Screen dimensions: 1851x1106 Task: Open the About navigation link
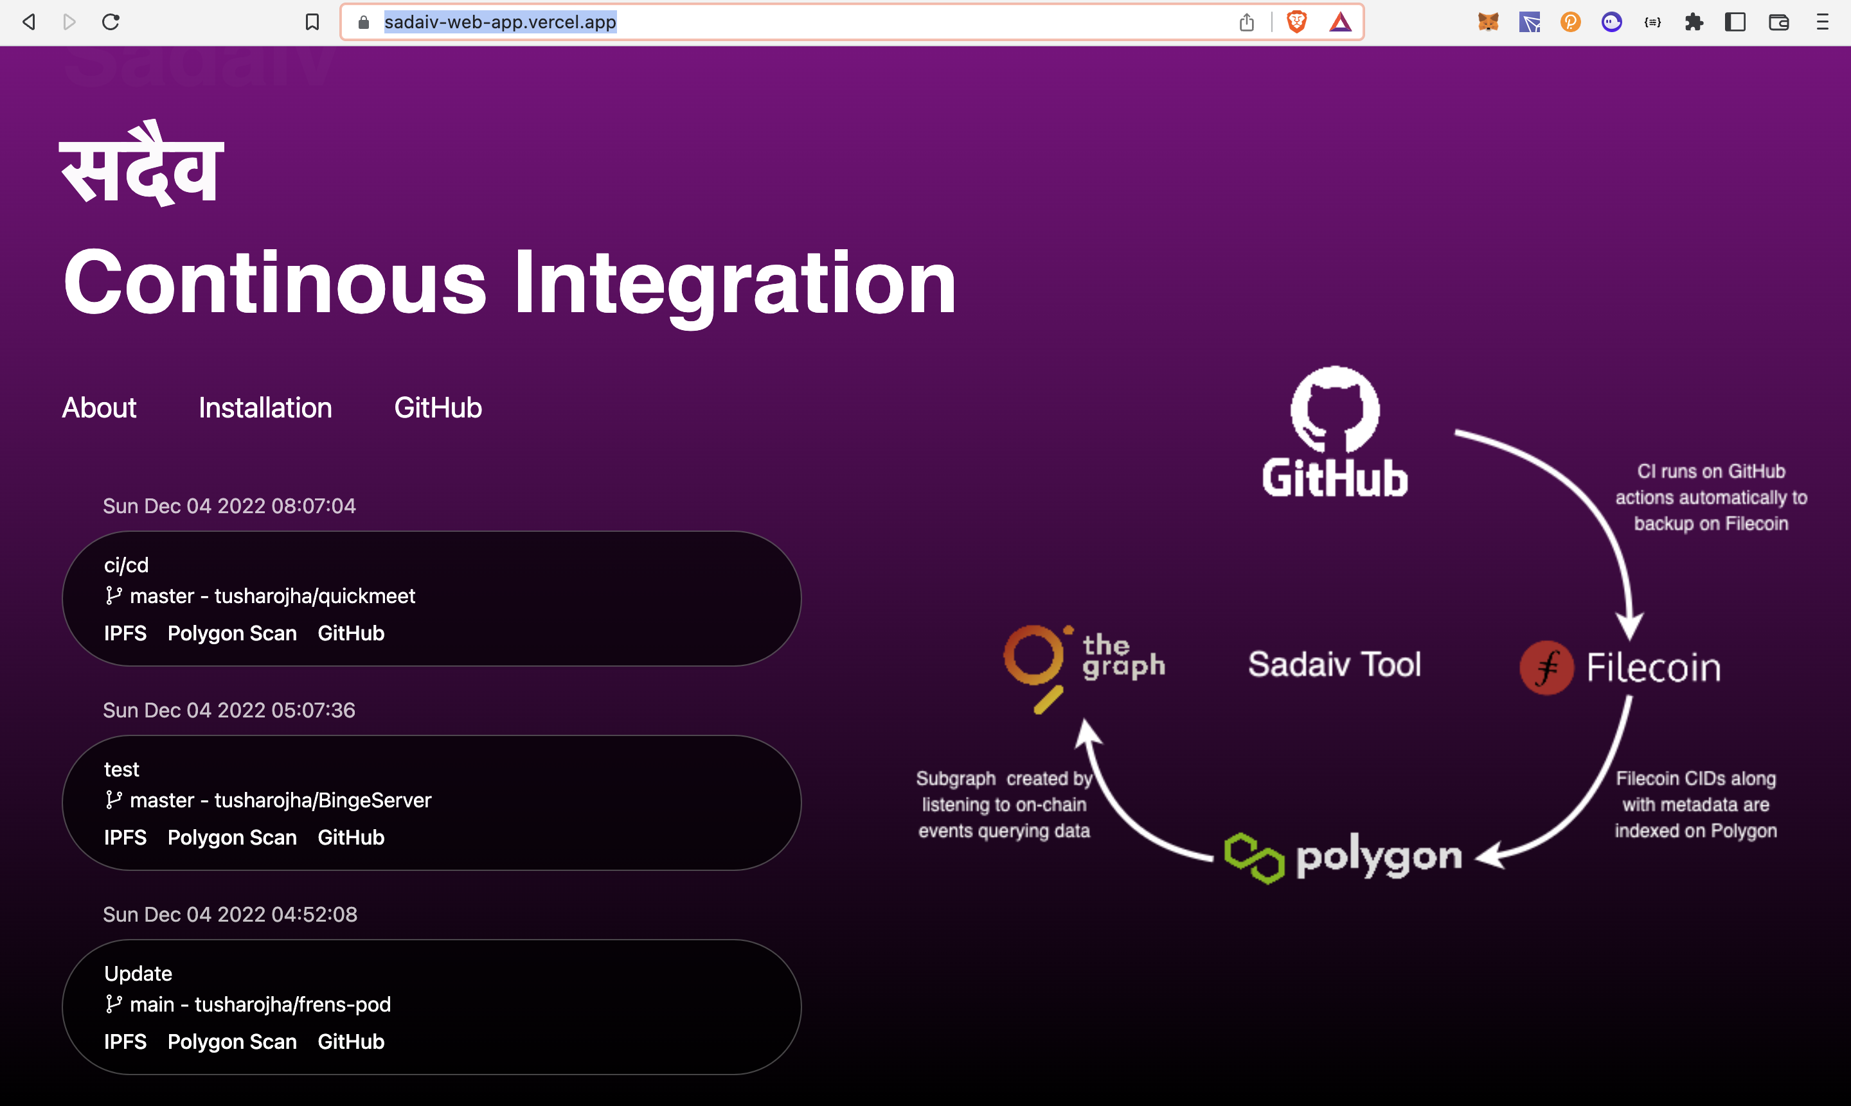tap(99, 408)
